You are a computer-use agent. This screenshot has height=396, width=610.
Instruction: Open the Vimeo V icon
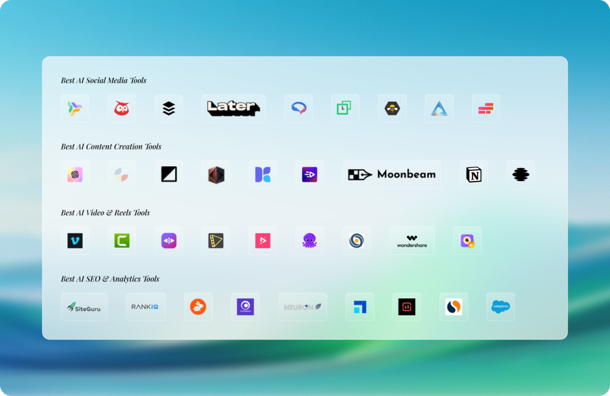(75, 241)
